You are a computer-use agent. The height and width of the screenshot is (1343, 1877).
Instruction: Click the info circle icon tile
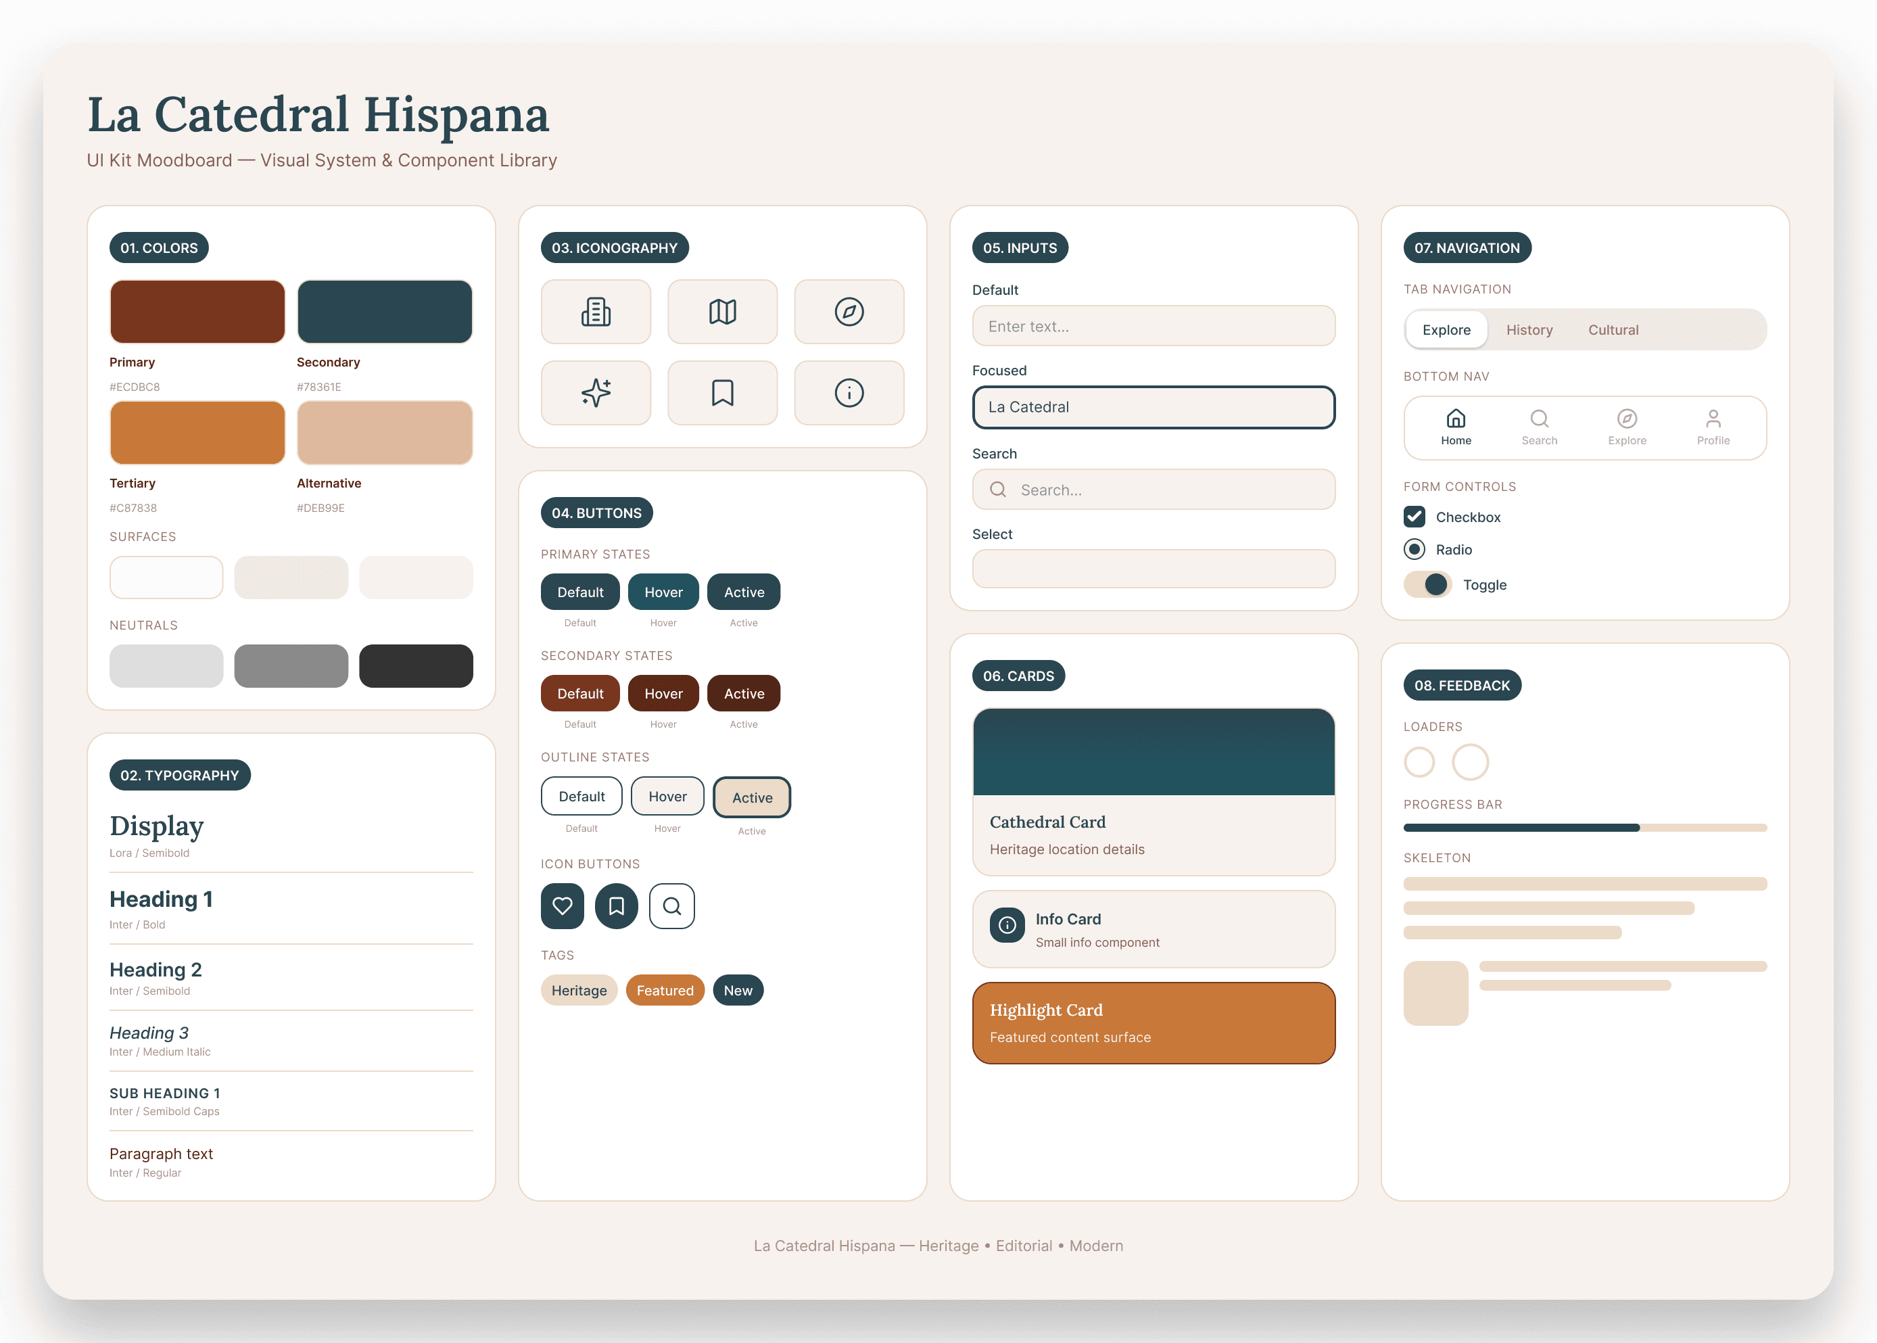click(x=849, y=393)
